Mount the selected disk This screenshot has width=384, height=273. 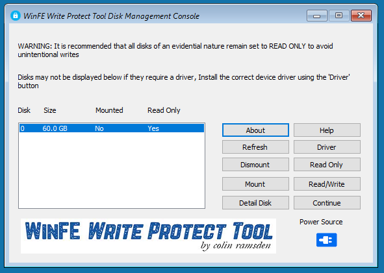coord(255,184)
